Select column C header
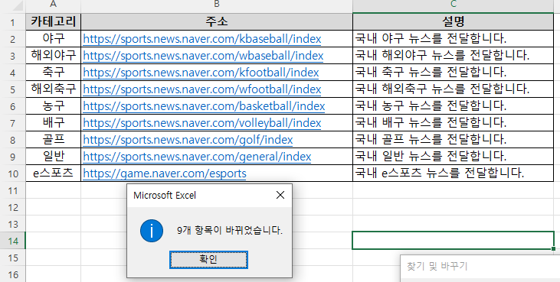This screenshot has width=560, height=282. tap(454, 5)
